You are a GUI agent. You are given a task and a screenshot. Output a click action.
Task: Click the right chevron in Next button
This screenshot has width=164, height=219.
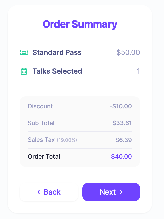click(x=121, y=192)
